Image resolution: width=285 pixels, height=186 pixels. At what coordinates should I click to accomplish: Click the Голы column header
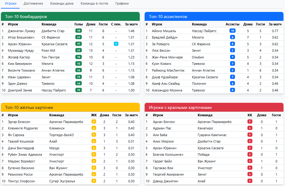coord(78,24)
